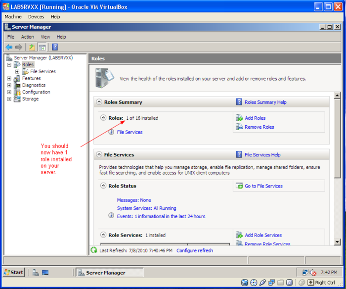Click the VirtualBox optical disk status icon
Screen dimensions: 346x289
coord(254,282)
